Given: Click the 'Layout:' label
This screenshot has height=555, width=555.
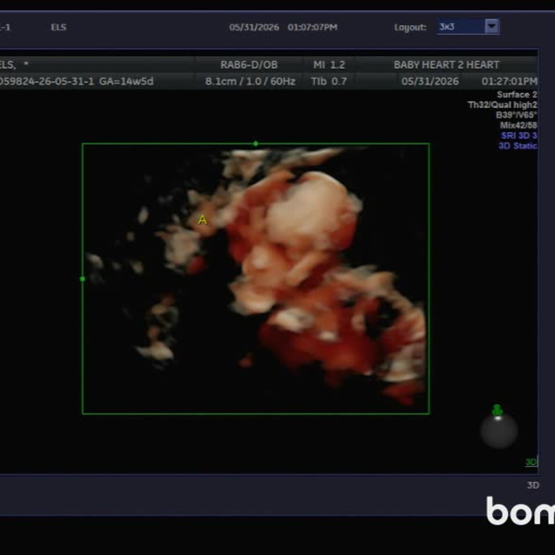Looking at the screenshot, I should [x=410, y=27].
